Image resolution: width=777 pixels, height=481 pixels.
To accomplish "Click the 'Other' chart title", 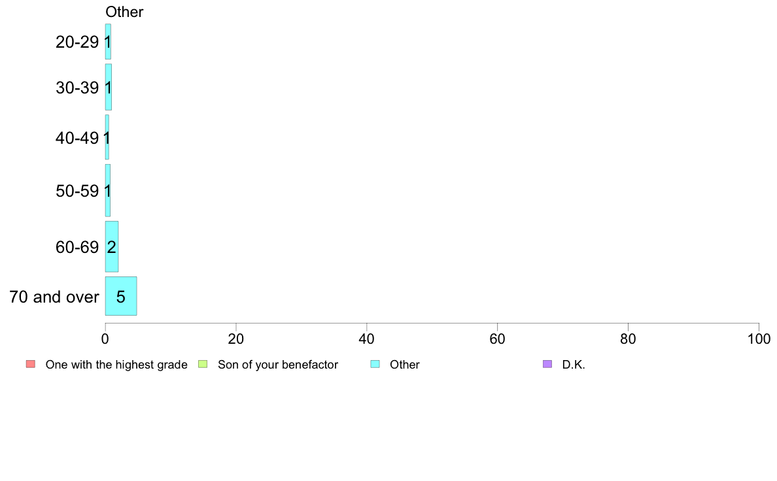I will click(124, 11).
